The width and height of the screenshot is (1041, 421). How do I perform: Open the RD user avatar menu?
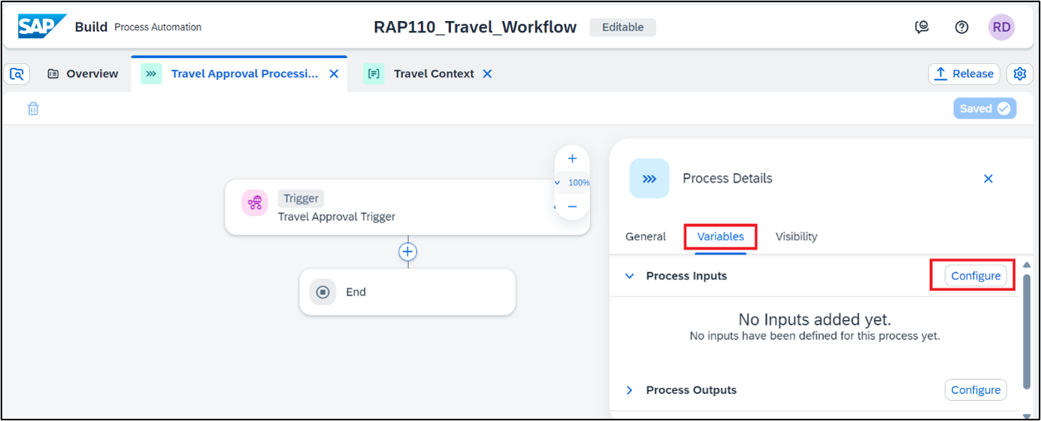point(1001,27)
